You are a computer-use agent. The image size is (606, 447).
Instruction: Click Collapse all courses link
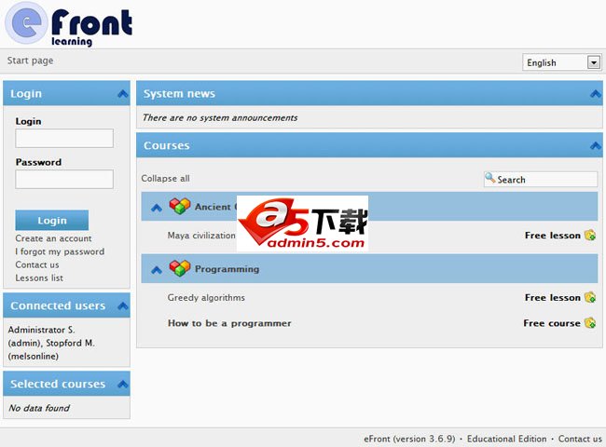(165, 179)
